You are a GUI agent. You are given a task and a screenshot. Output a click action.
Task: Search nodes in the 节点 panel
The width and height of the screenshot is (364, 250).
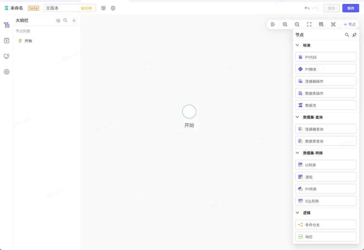click(347, 35)
